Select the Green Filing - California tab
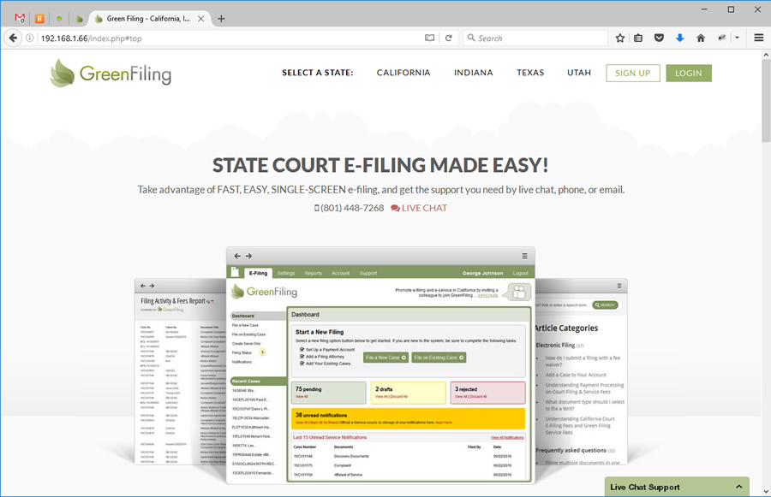 (x=148, y=19)
